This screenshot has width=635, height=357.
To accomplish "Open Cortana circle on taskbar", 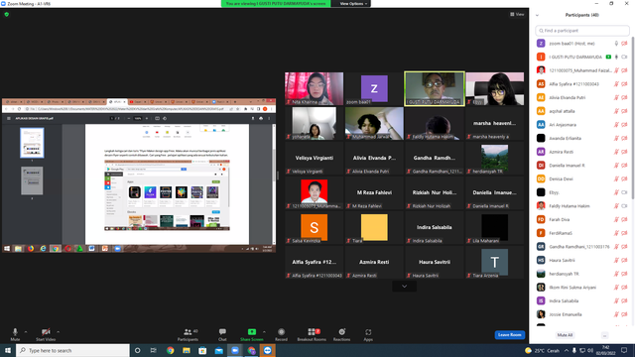I will [x=138, y=350].
